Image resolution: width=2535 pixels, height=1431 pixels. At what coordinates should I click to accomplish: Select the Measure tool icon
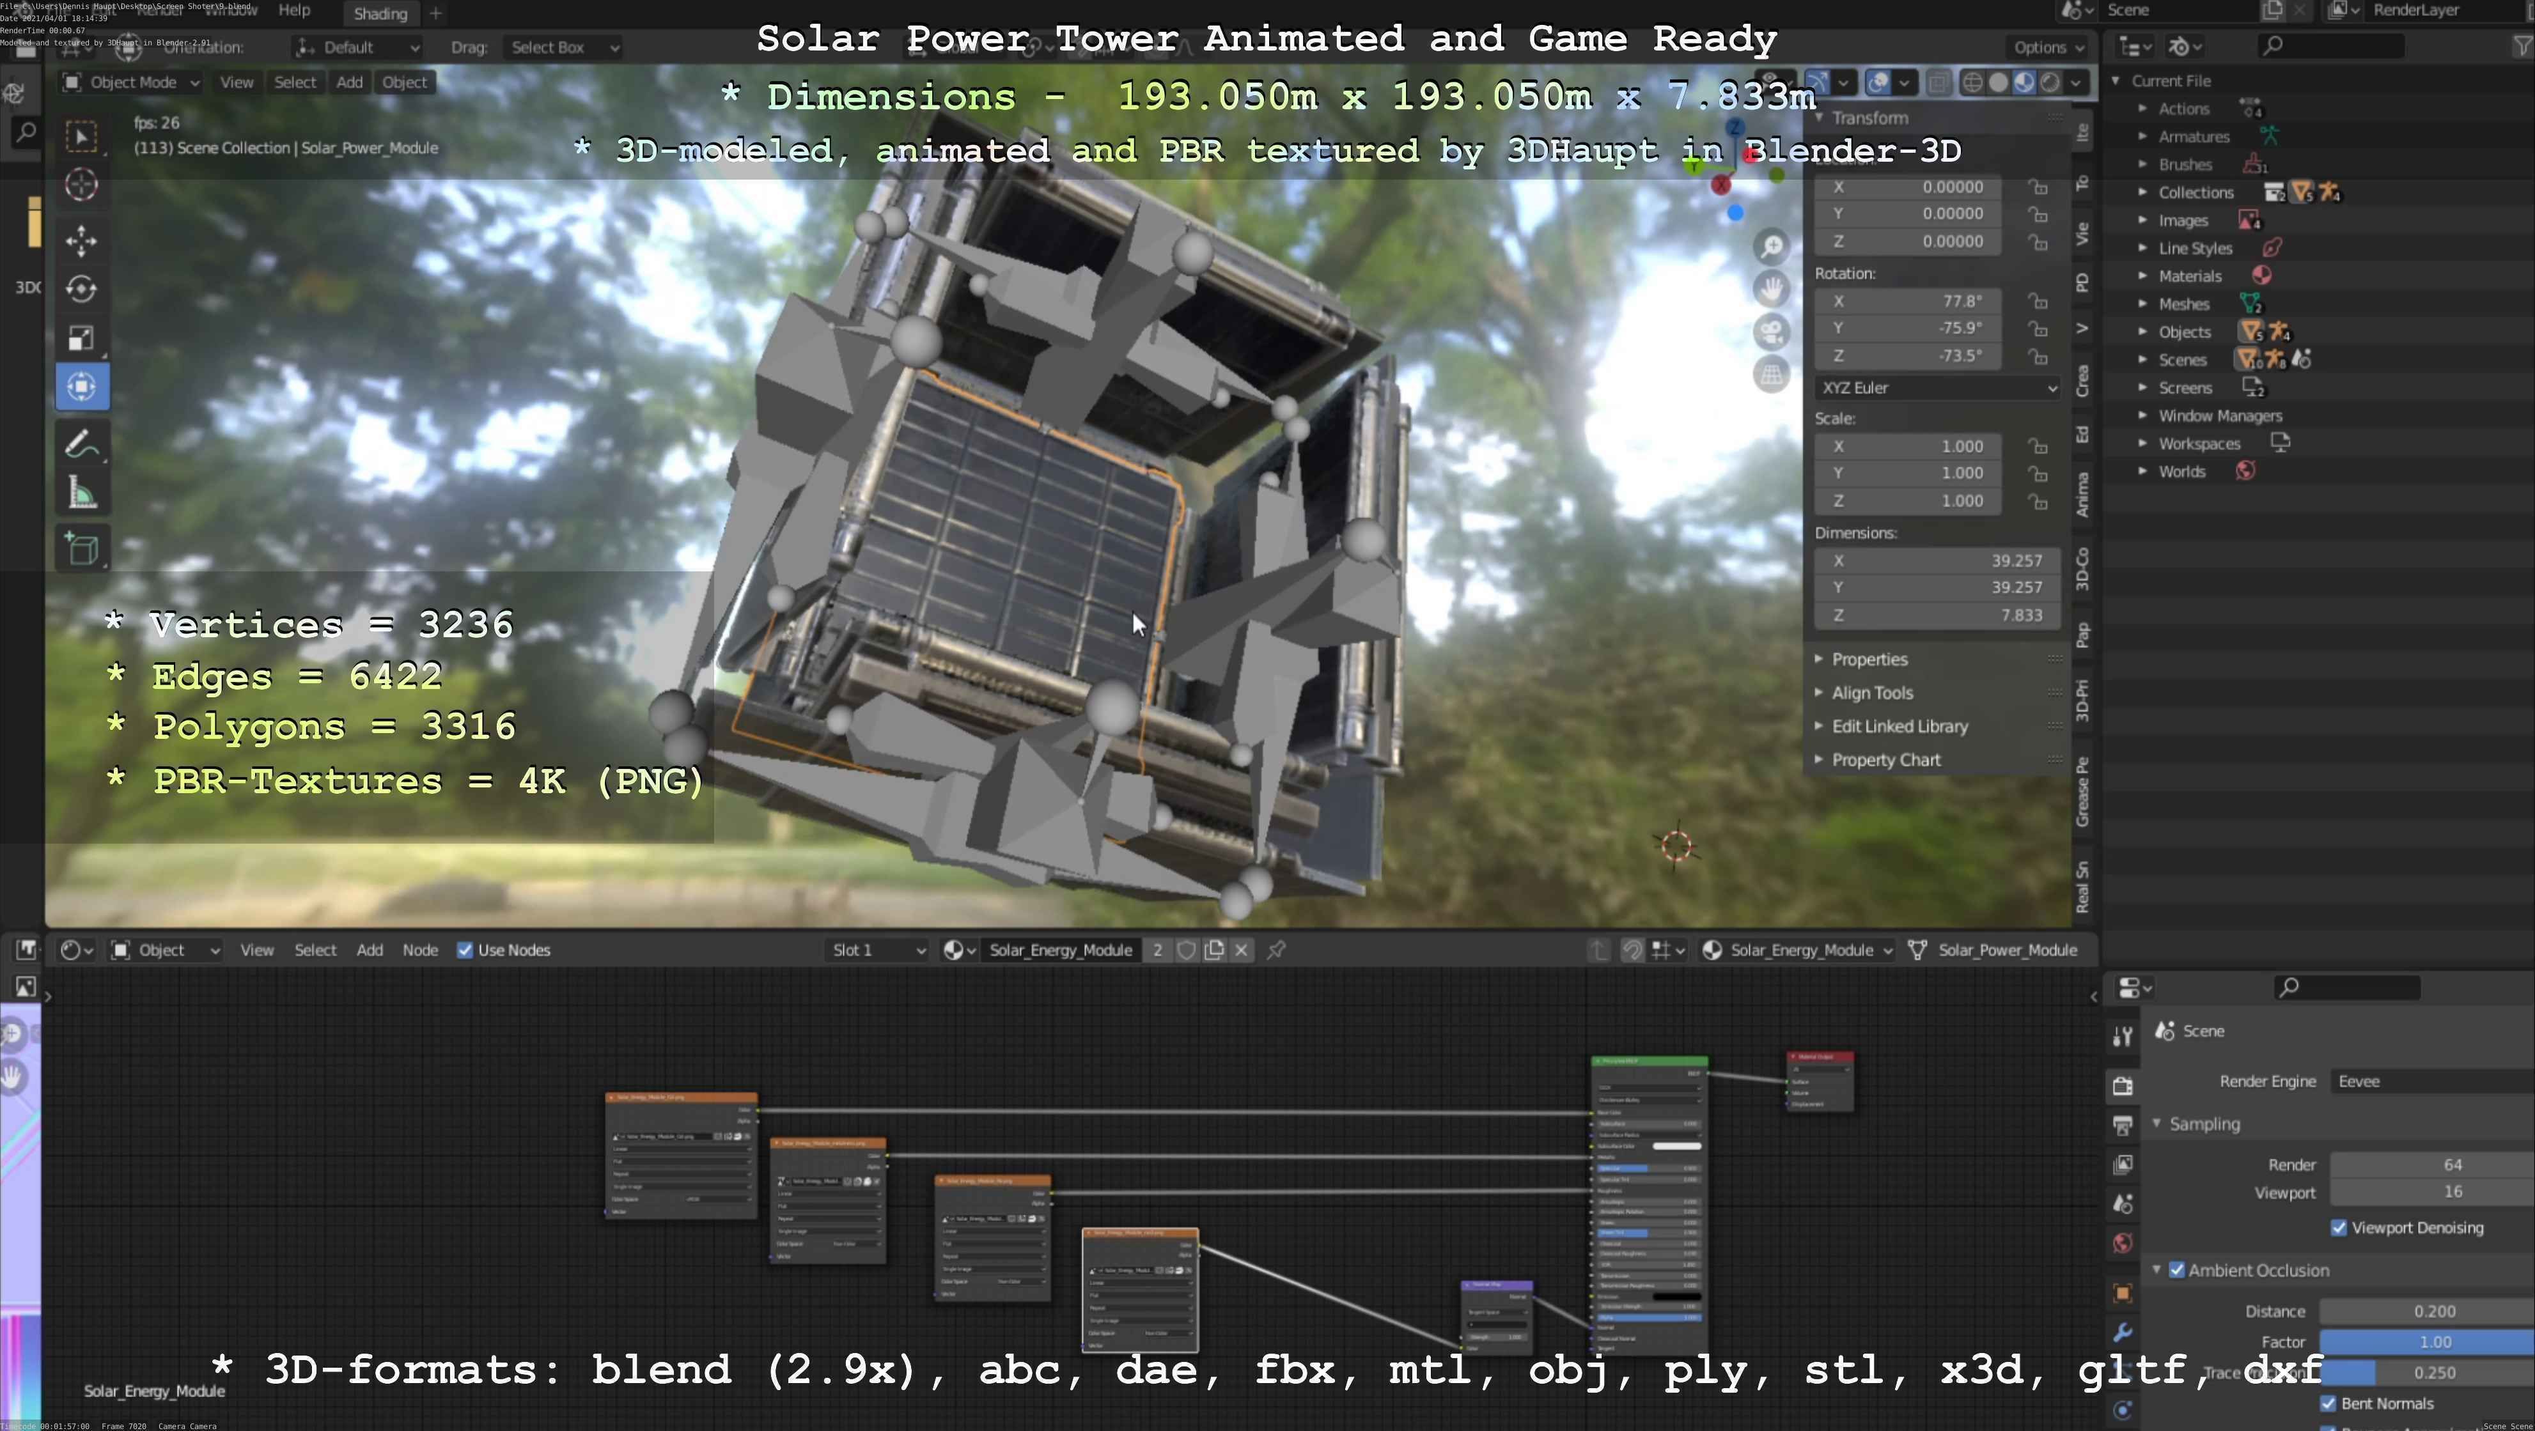(x=82, y=493)
